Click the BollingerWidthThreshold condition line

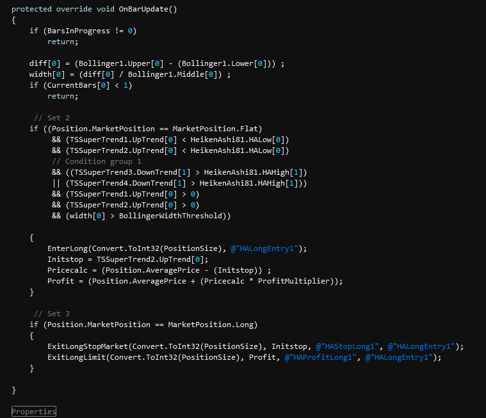pos(142,216)
